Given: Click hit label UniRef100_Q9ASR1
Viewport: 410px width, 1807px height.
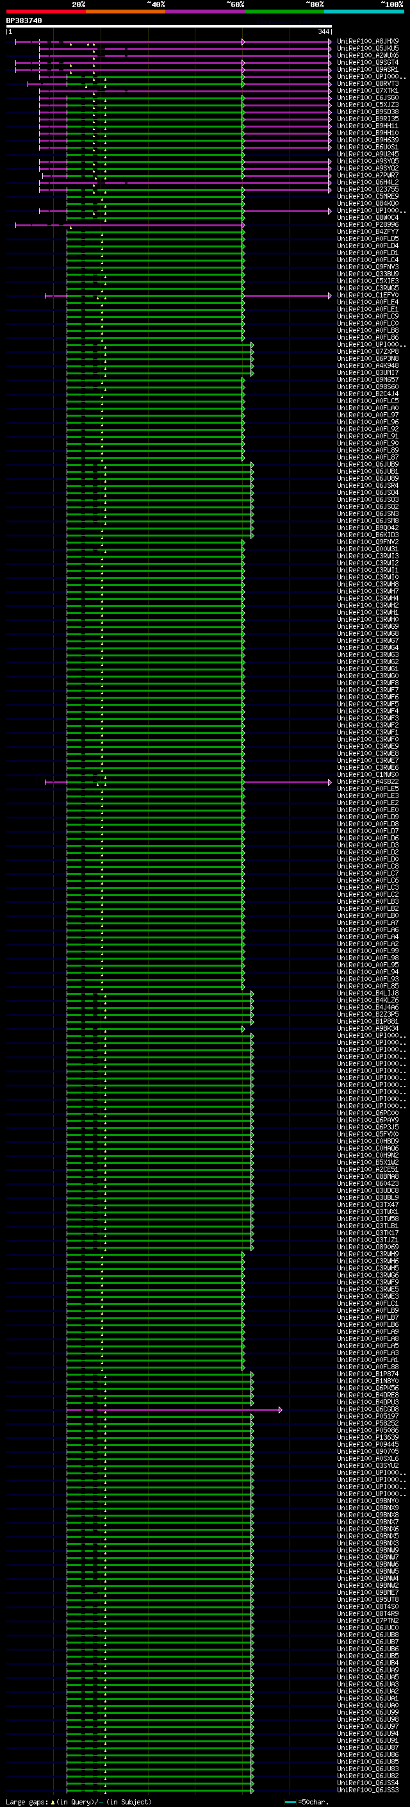Looking at the screenshot, I should click(368, 70).
